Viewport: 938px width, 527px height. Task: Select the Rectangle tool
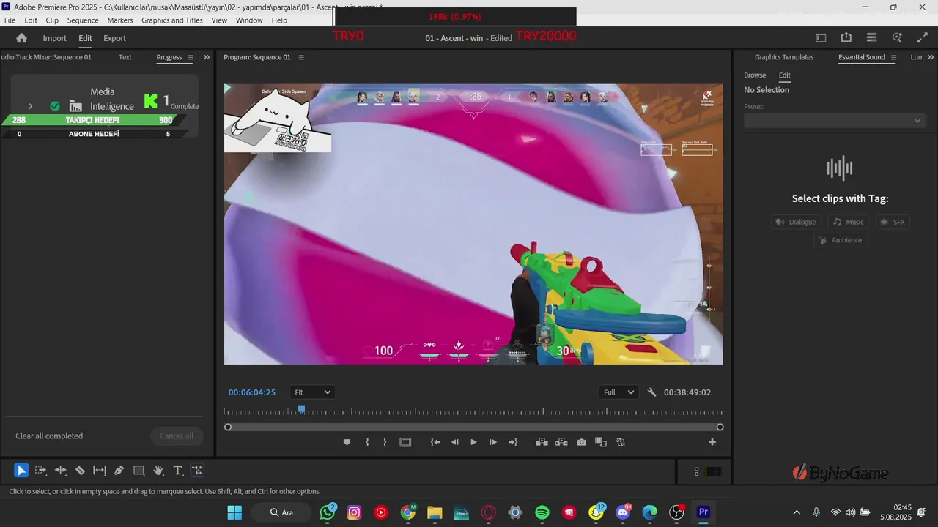(x=139, y=471)
